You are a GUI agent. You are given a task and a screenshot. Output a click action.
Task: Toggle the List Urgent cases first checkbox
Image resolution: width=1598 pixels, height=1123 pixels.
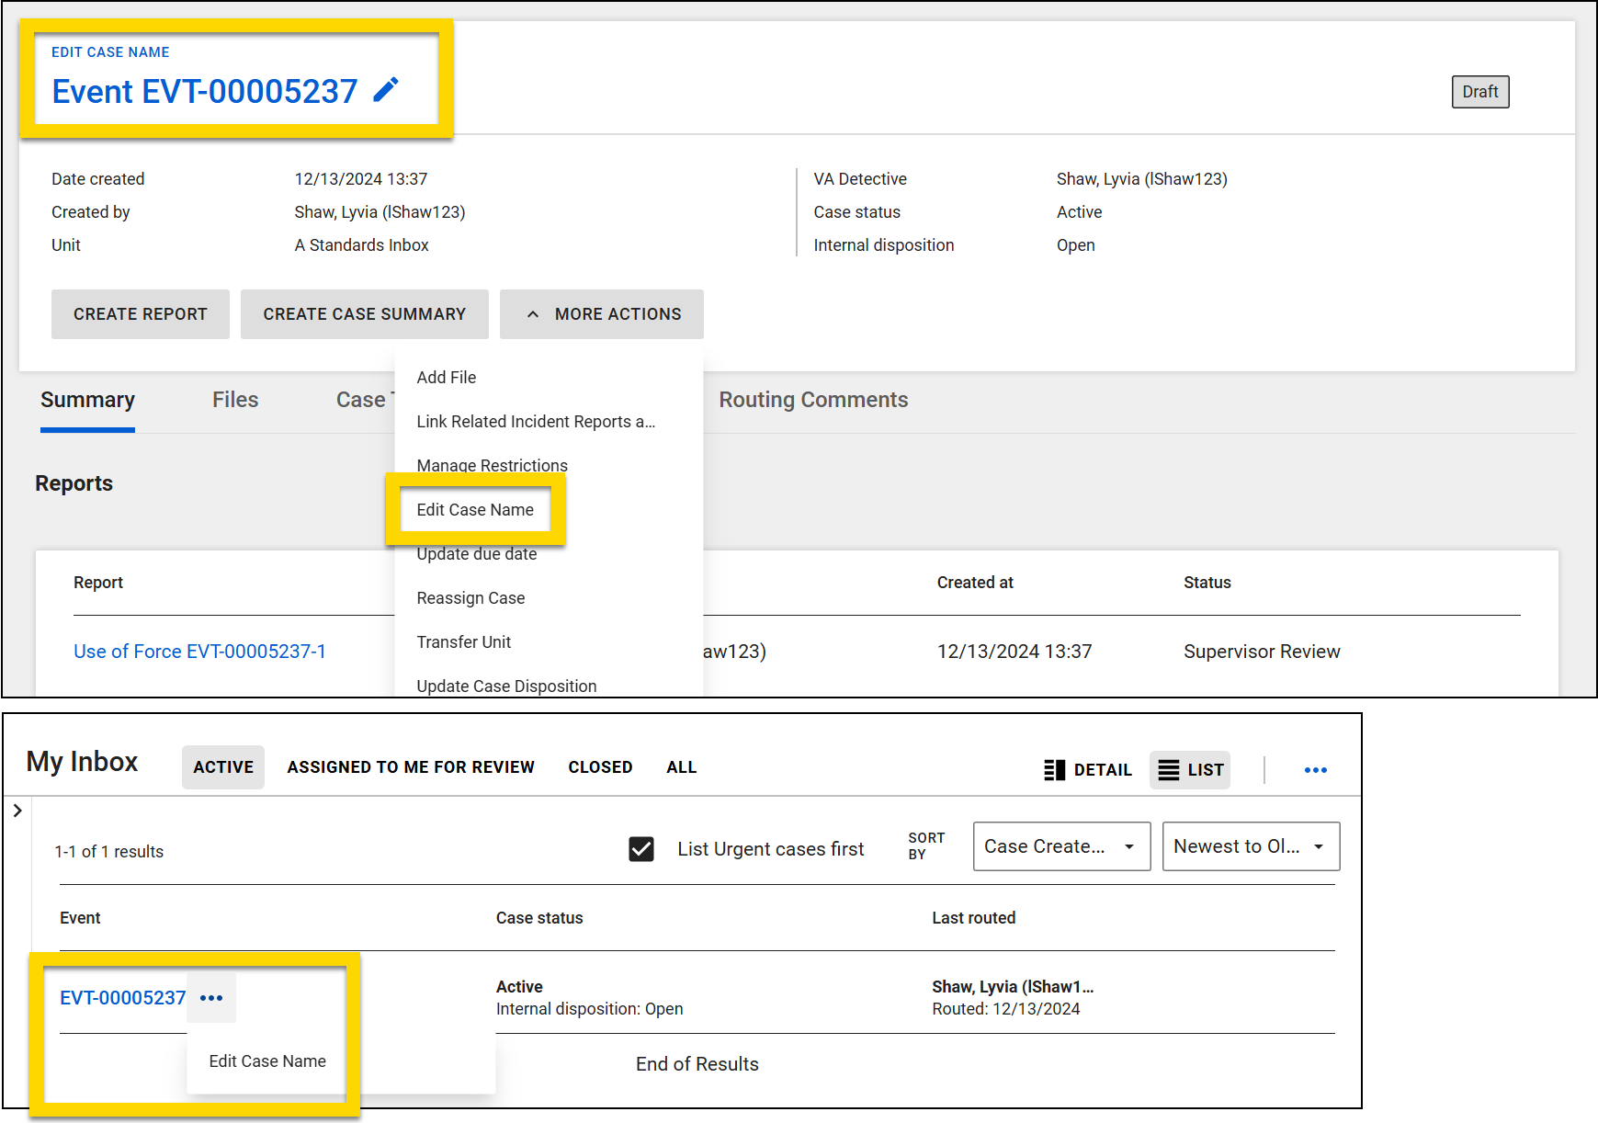tap(641, 849)
